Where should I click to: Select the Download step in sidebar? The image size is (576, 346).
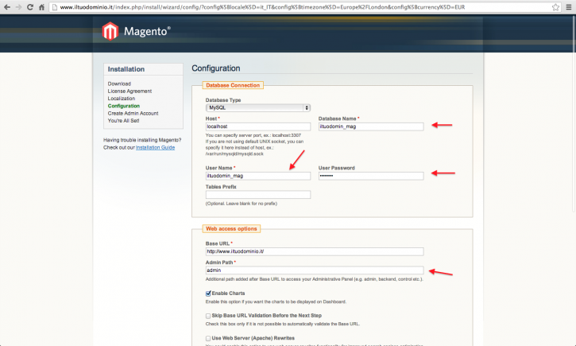119,84
